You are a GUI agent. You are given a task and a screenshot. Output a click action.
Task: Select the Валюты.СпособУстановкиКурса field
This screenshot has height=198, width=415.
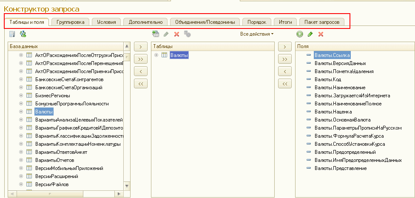coord(350,144)
